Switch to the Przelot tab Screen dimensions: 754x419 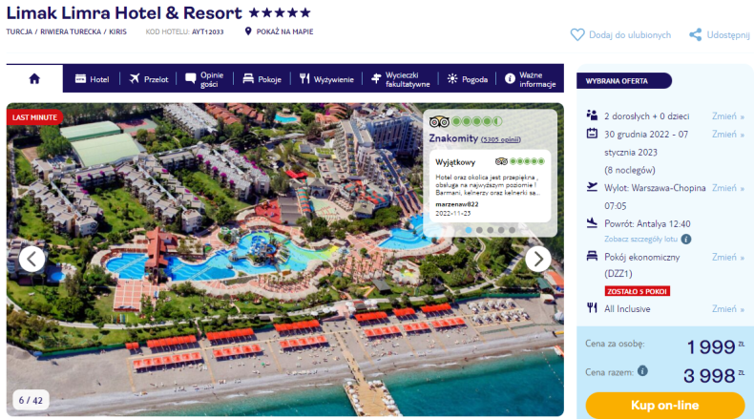149,79
